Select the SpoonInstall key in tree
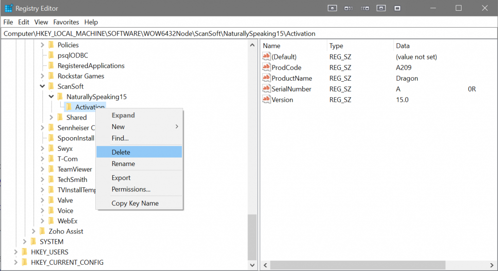This screenshot has height=271, width=498. 75,138
